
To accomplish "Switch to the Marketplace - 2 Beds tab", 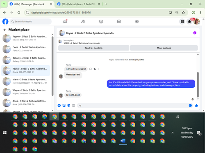I will click(x=78, y=4).
